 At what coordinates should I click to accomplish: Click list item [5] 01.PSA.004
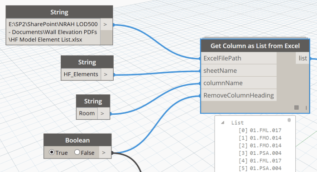(260, 168)
